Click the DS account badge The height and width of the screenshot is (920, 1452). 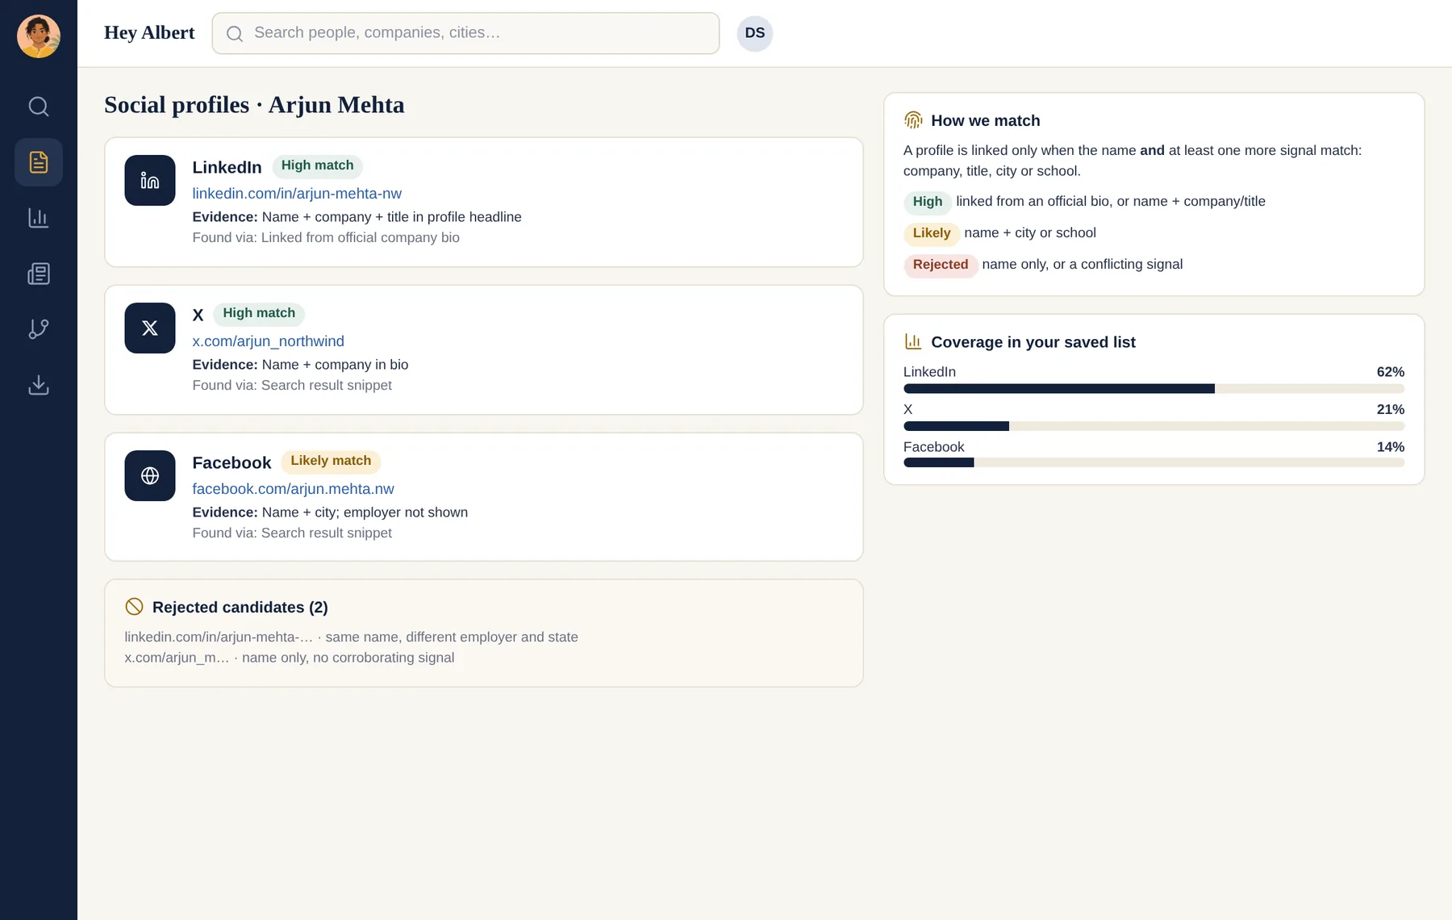(x=755, y=33)
